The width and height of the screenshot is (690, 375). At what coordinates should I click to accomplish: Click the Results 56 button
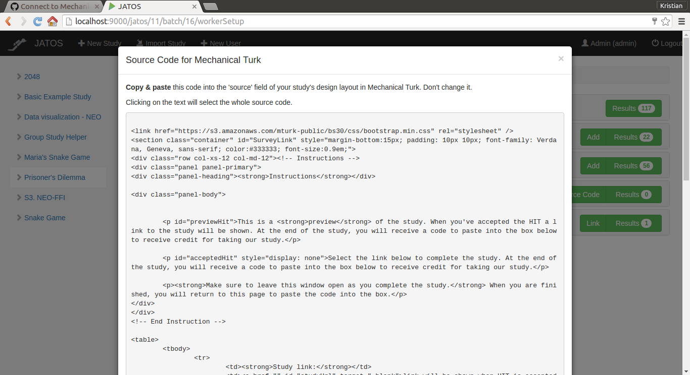634,166
